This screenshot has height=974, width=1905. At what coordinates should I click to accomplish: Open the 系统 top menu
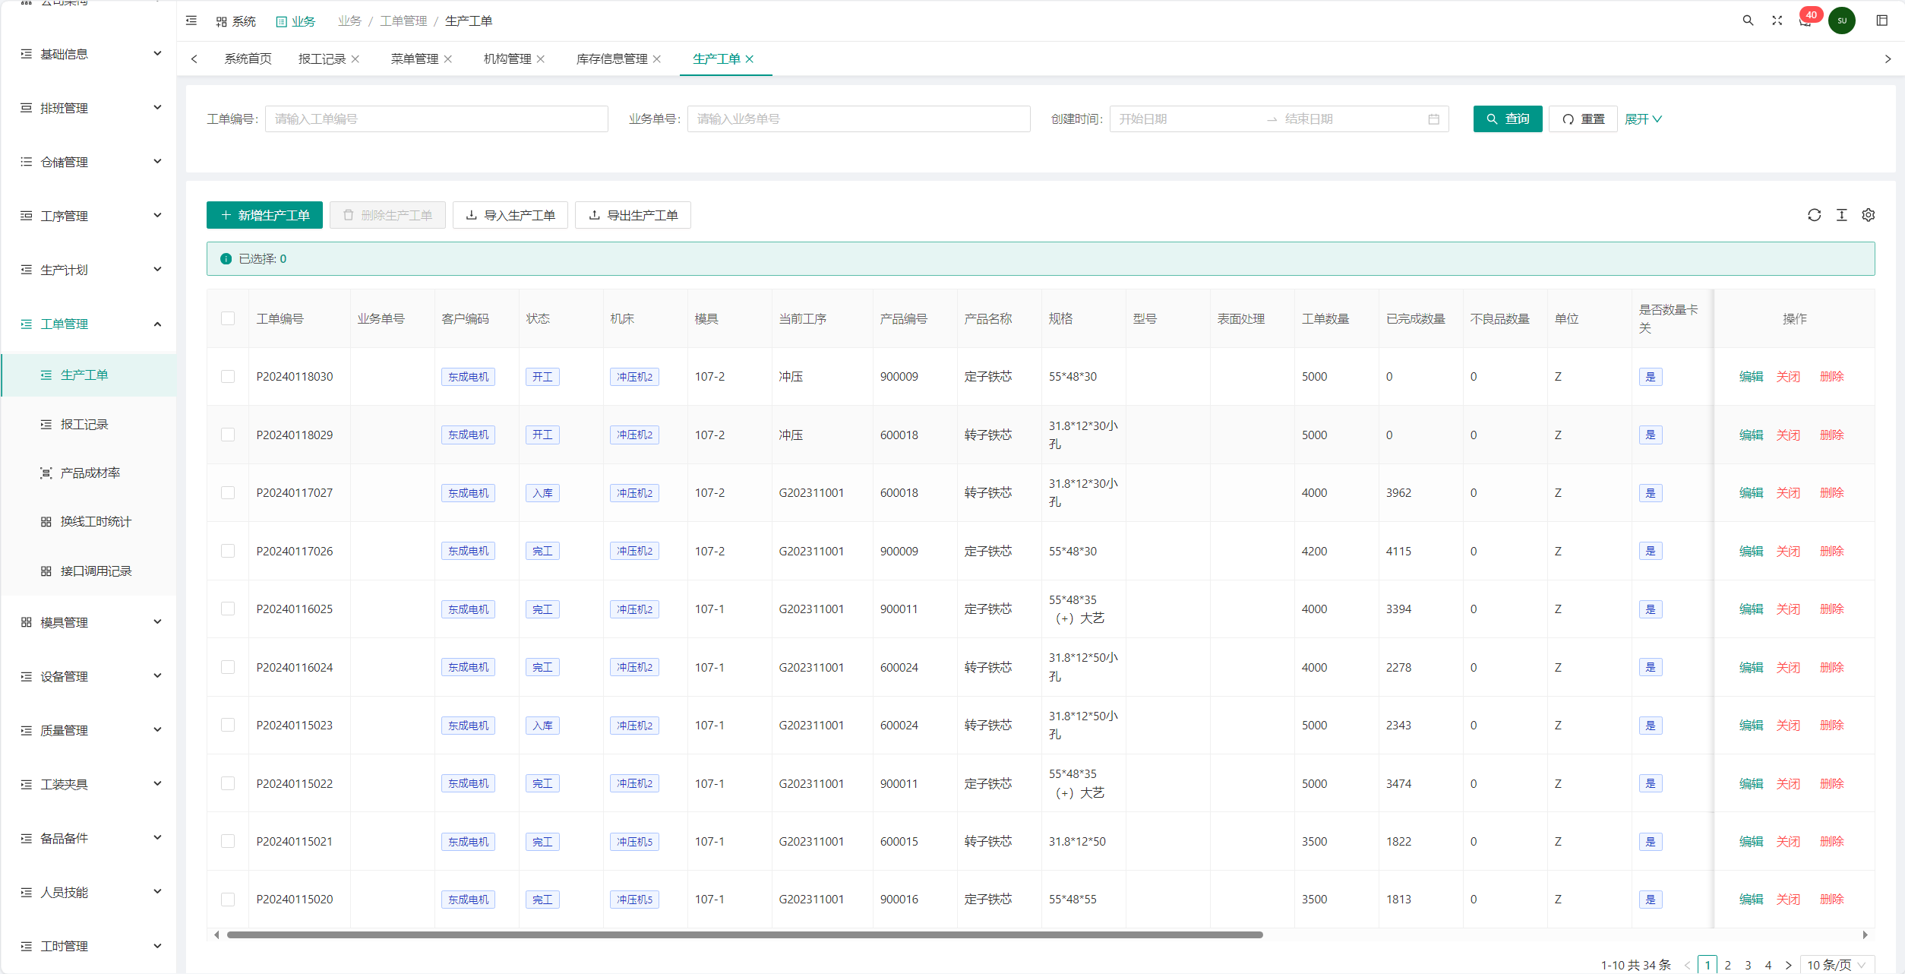pyautogui.click(x=235, y=21)
